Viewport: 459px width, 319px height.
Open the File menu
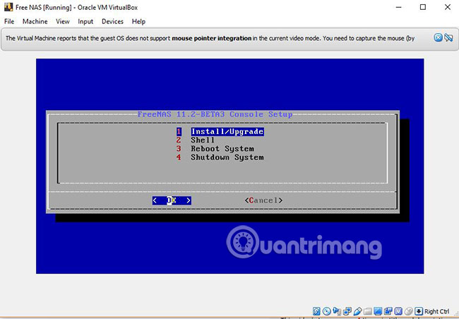[x=9, y=21]
